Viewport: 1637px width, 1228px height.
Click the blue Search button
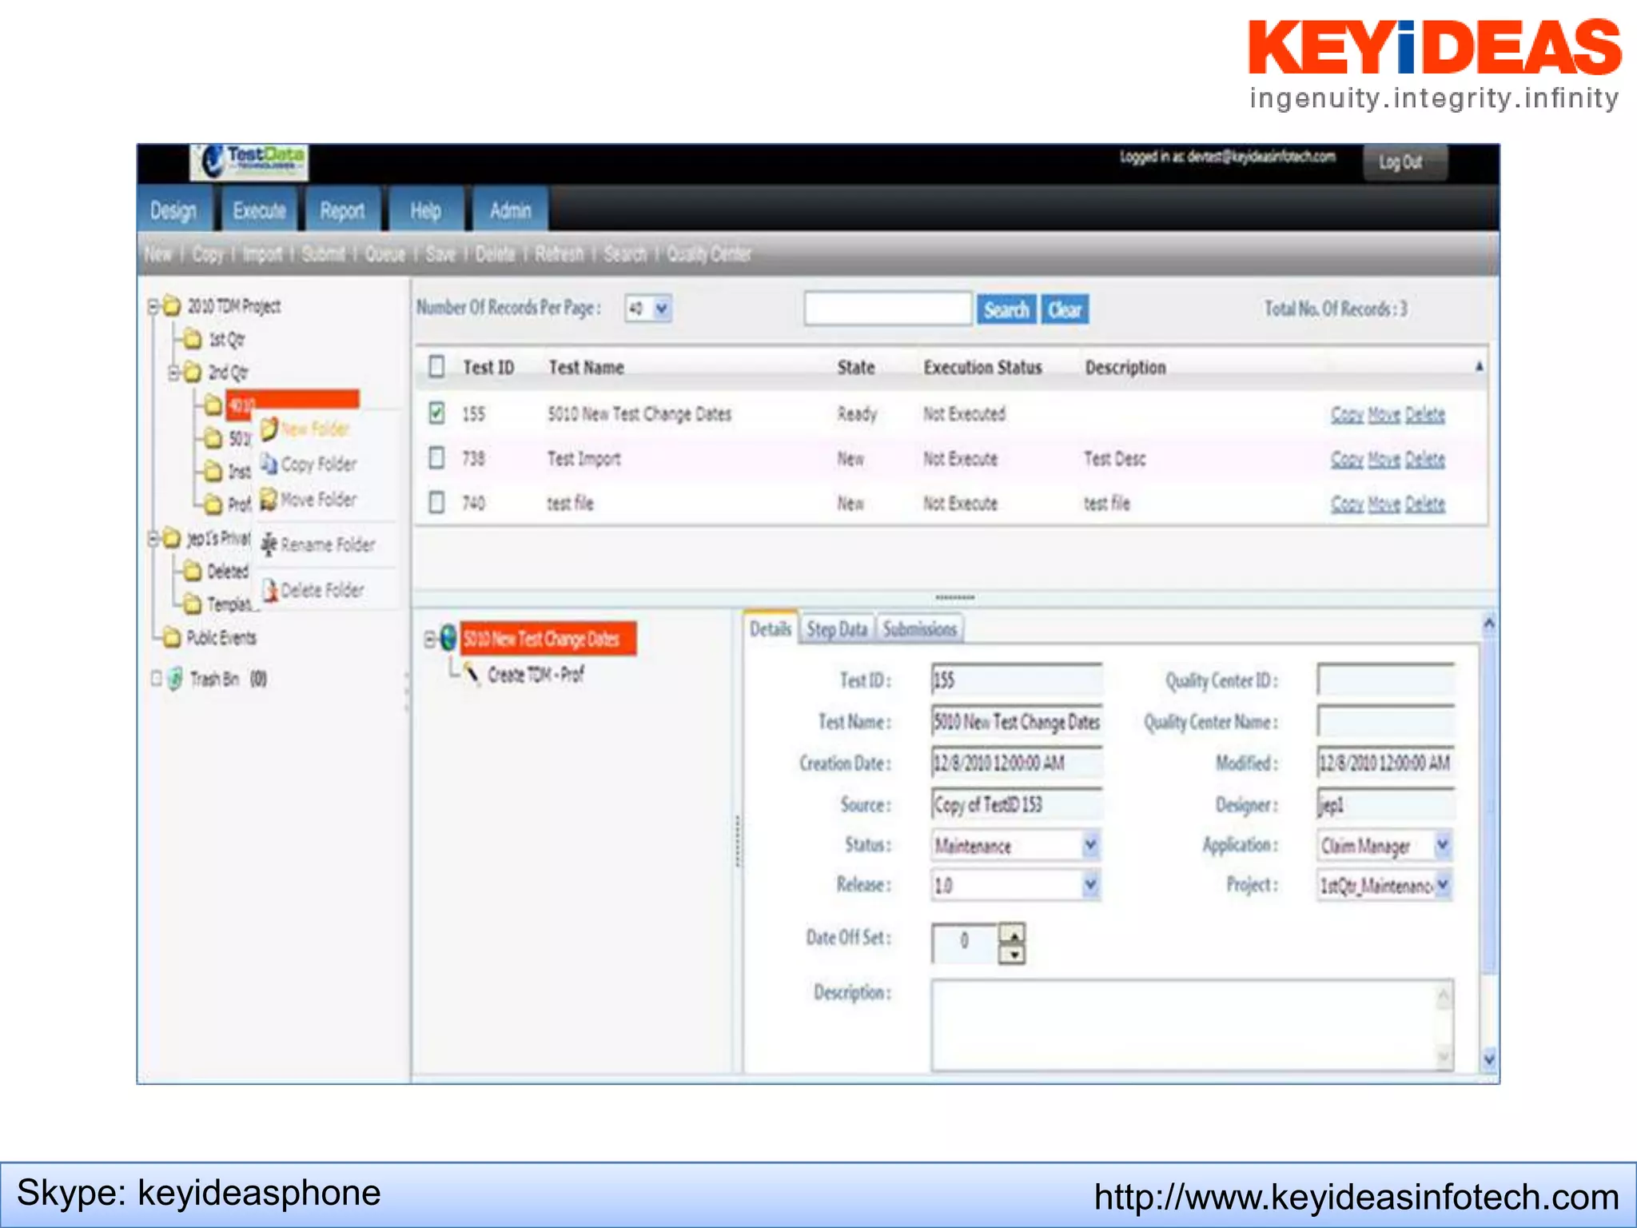1006,309
